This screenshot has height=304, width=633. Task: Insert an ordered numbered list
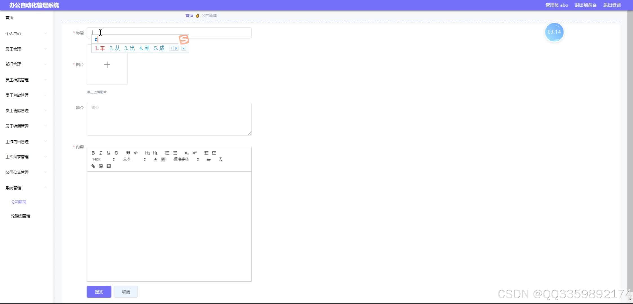(x=167, y=153)
